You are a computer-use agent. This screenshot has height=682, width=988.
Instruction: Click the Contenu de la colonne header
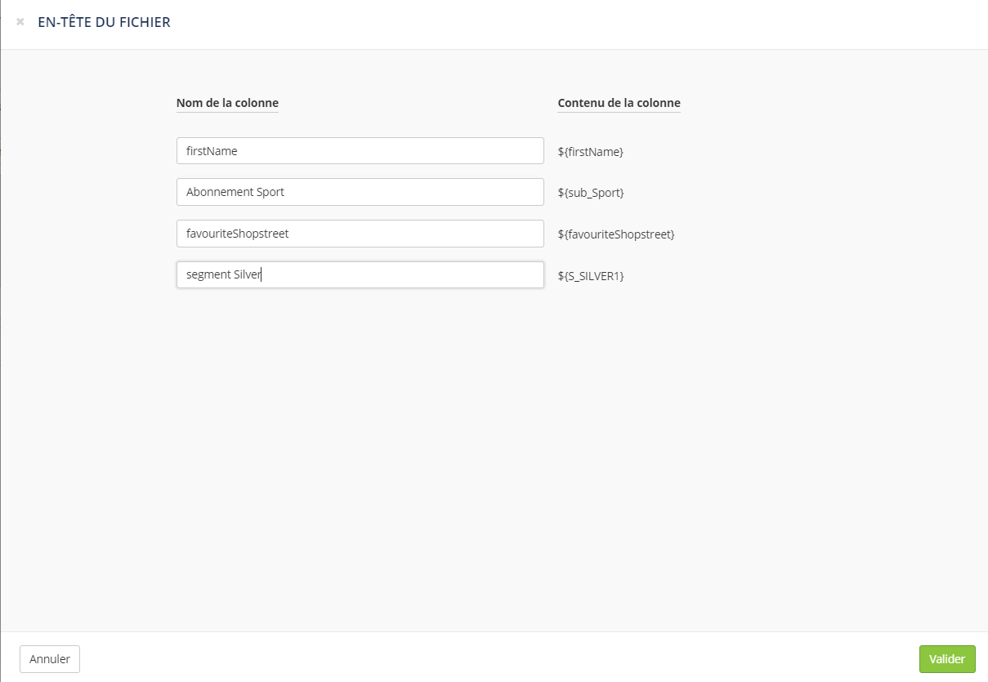619,103
